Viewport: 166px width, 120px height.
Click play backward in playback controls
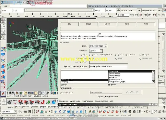[x=145, y=15]
